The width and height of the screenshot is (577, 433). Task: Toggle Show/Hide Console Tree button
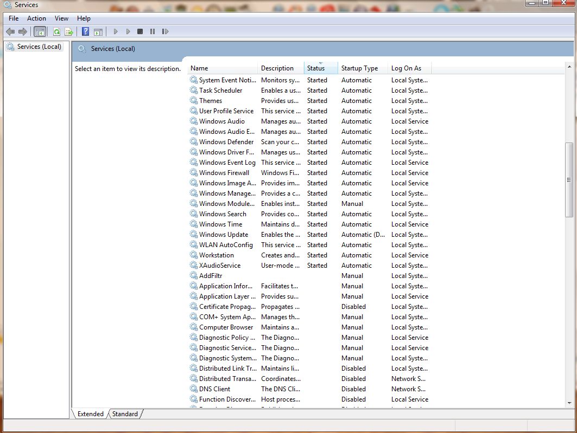tap(40, 32)
